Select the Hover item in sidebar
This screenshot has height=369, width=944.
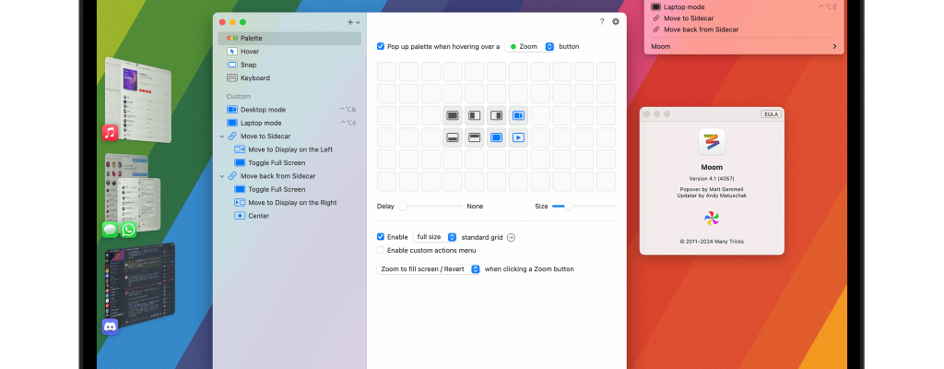pos(249,52)
